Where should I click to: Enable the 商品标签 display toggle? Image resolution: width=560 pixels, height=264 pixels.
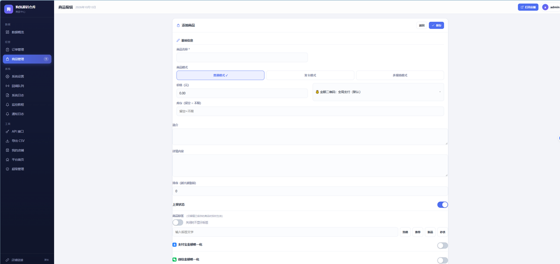[178, 223]
